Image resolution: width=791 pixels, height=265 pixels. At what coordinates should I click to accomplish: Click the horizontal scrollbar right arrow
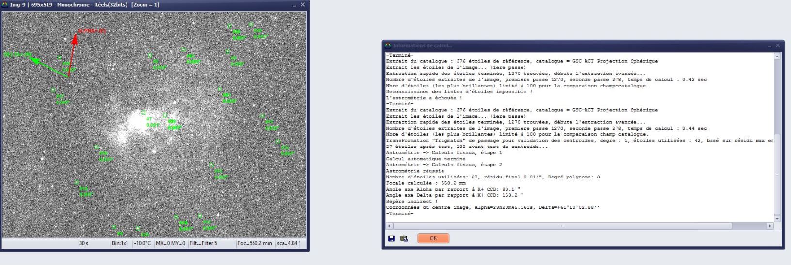point(770,226)
